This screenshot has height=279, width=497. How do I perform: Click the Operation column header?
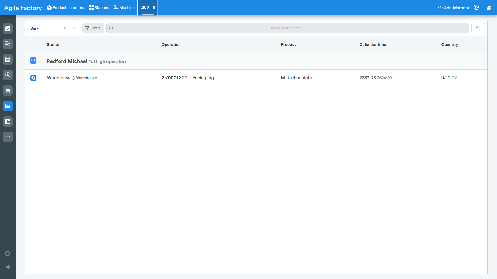click(171, 44)
